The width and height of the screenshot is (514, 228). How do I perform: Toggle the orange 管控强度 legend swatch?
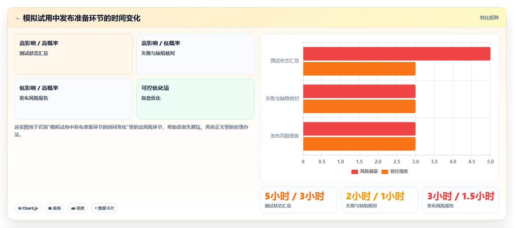[x=385, y=171]
